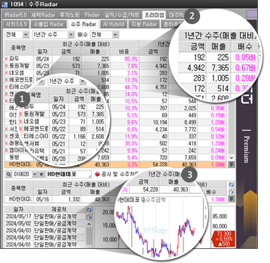Click the export icon below the disclosure list refresh
This screenshot has height=263, width=270.
[89, 217]
